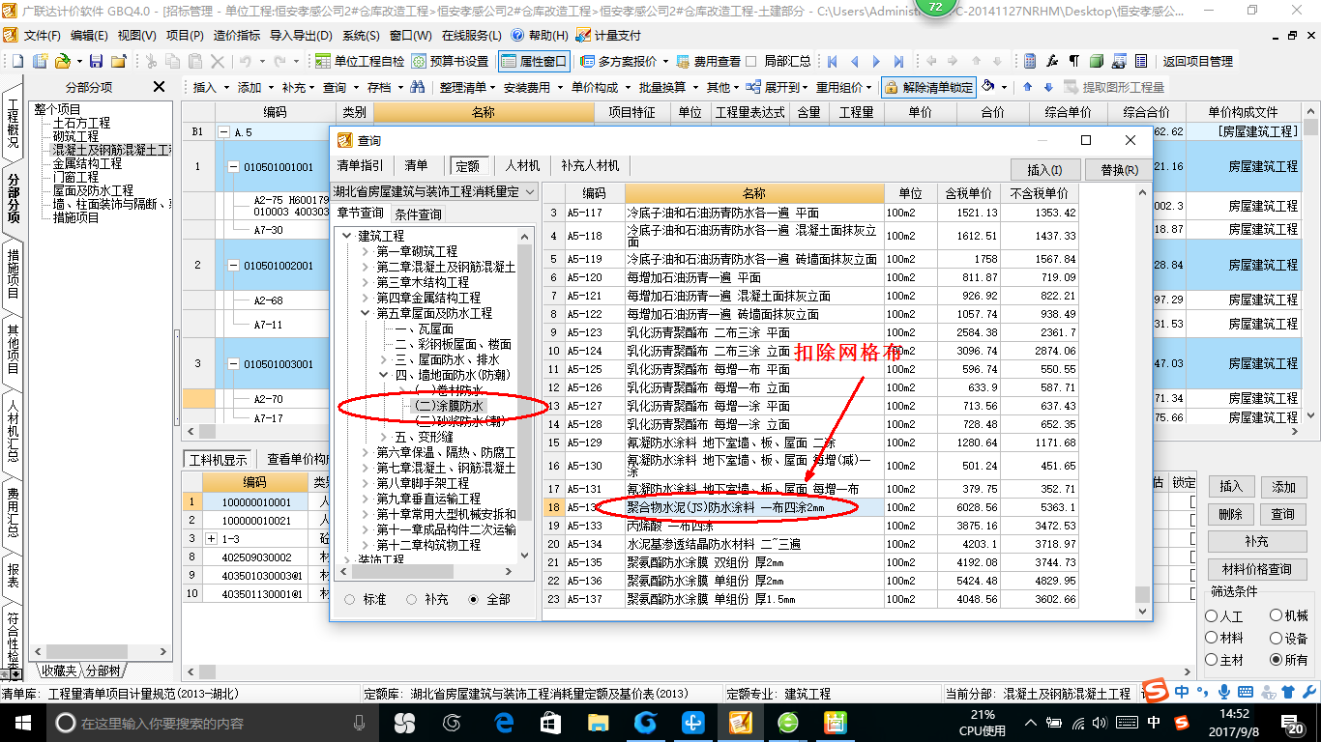Move row down with blue down arrow
Image resolution: width=1321 pixels, height=742 pixels.
click(1047, 87)
